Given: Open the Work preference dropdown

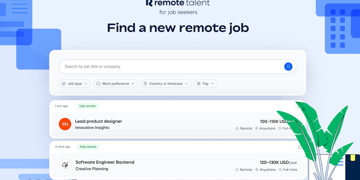Looking at the screenshot, I should click(x=133, y=84).
